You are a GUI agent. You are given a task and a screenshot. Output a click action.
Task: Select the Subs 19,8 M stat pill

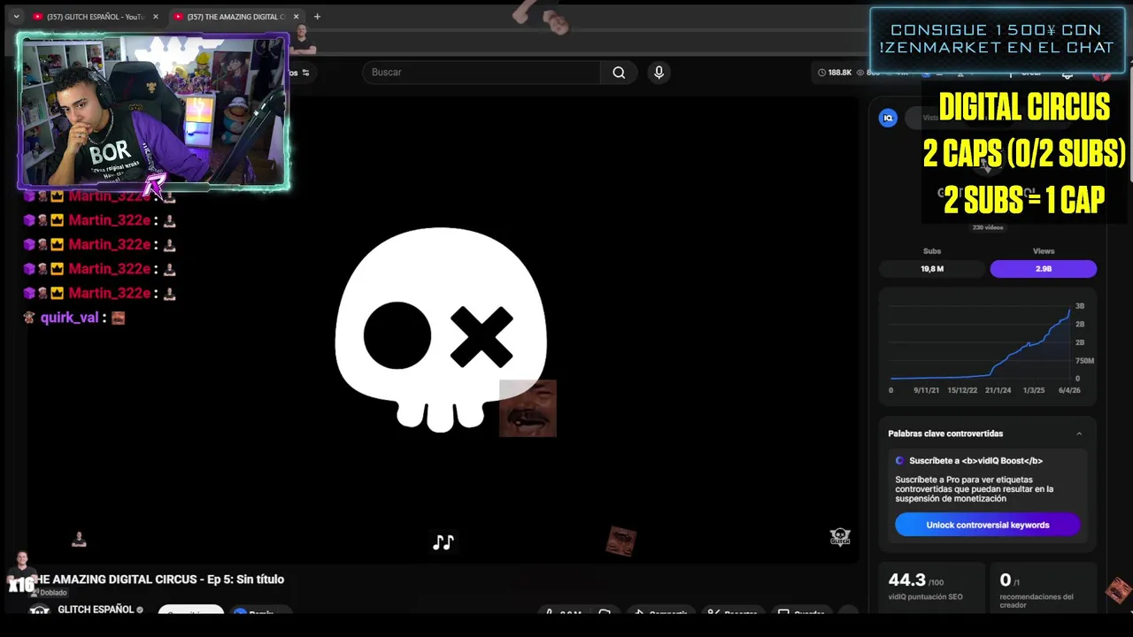(x=932, y=268)
